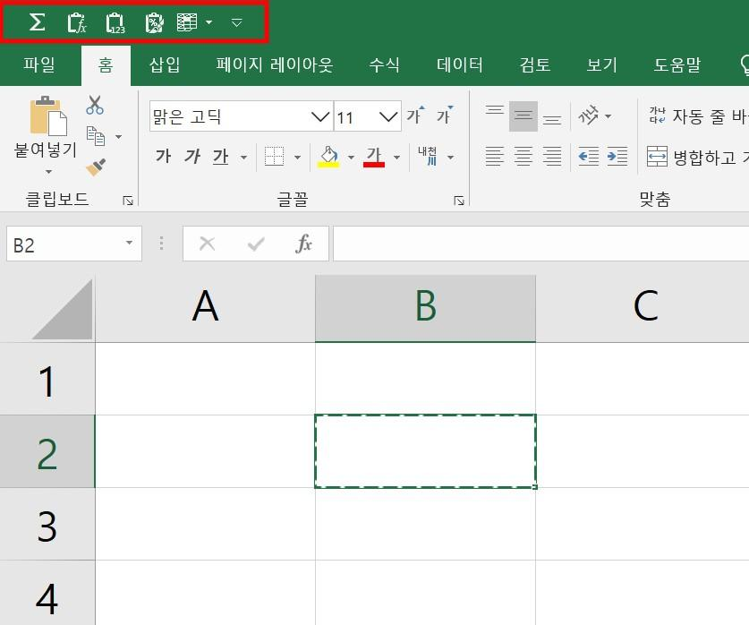This screenshot has height=625, width=749.
Task: Open underline style dropdown arrow
Action: 243,158
